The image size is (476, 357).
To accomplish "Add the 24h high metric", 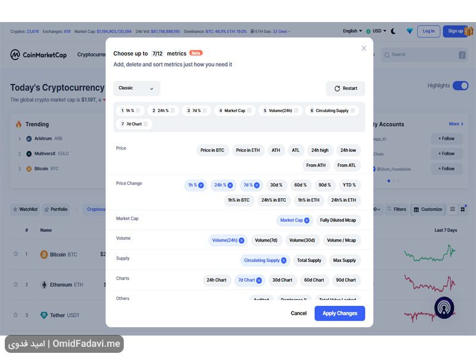I will (320, 151).
